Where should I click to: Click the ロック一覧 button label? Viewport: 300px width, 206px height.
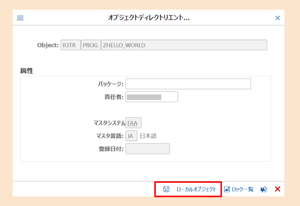tap(243, 189)
